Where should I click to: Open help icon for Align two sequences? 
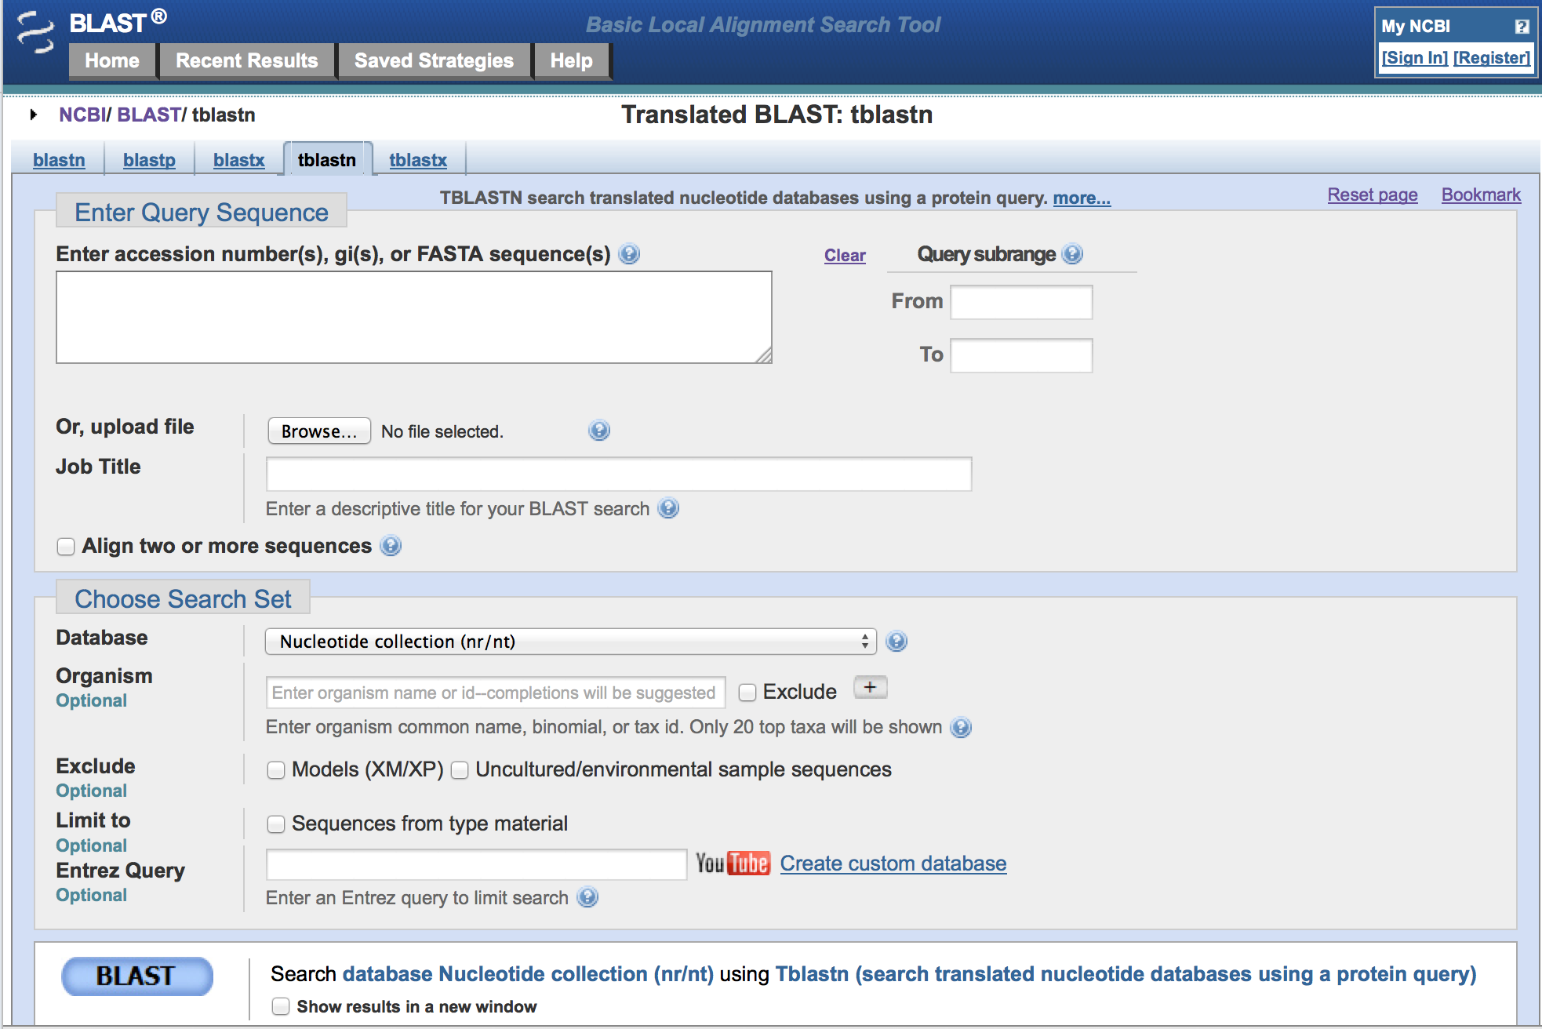click(x=391, y=546)
